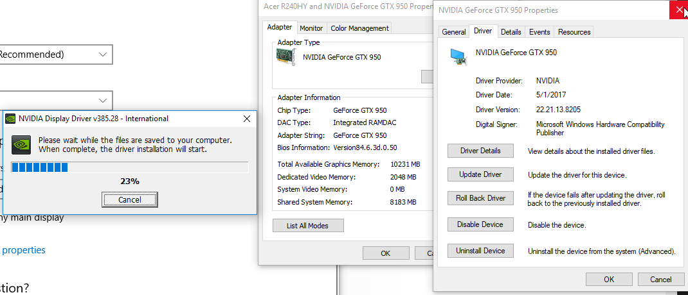Open the display adapter properties link

pyautogui.click(x=23, y=250)
